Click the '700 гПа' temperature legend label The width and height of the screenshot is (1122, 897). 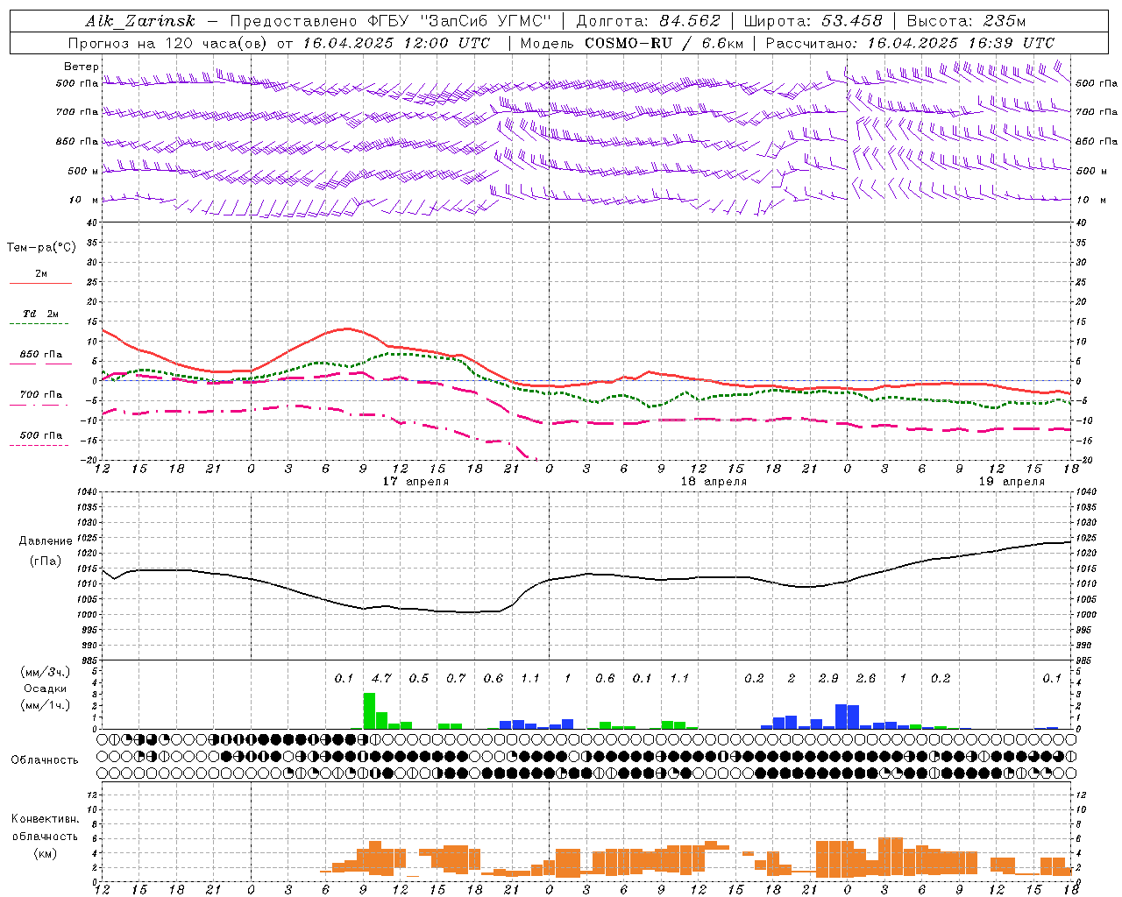pyautogui.click(x=40, y=394)
